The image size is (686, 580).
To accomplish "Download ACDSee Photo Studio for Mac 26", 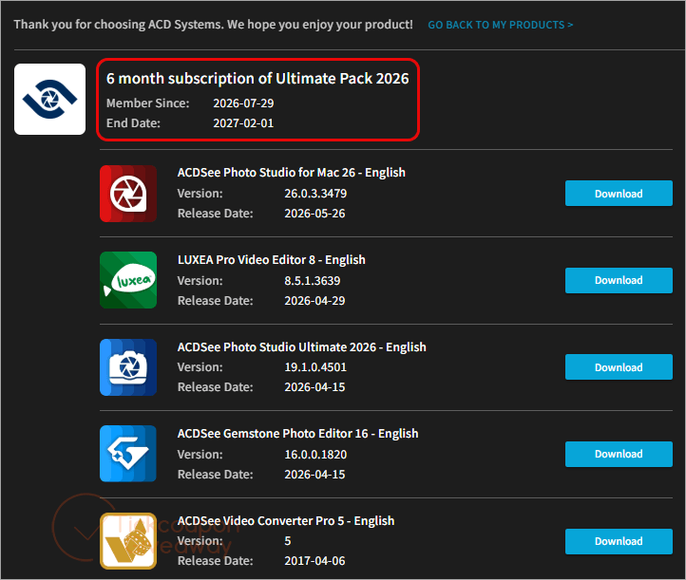I will pyautogui.click(x=619, y=194).
